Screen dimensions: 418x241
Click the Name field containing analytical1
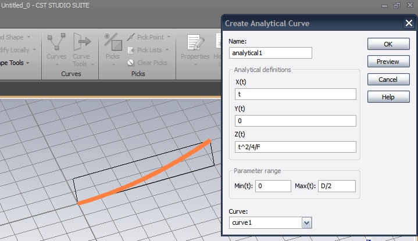(270, 53)
